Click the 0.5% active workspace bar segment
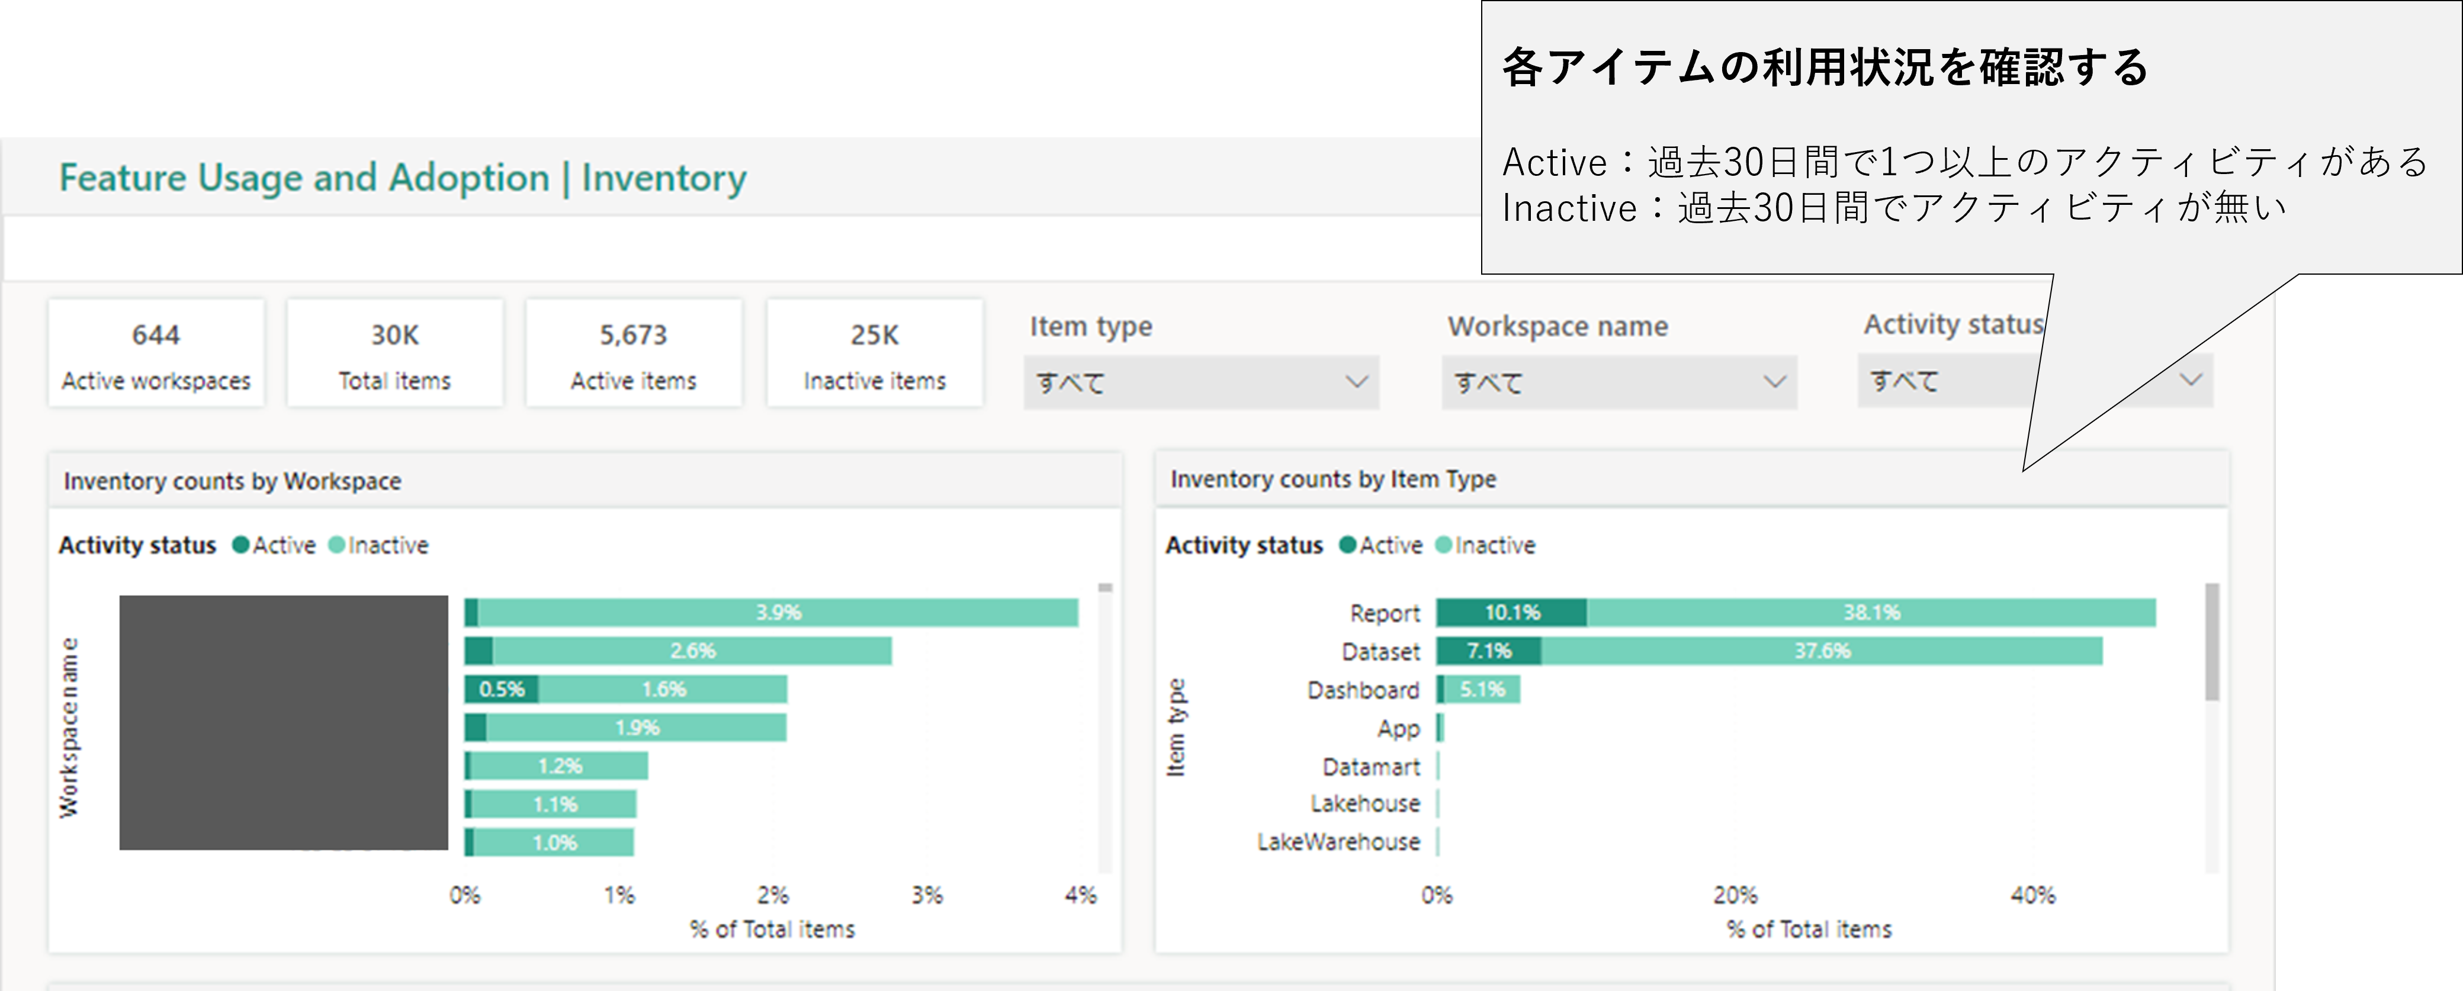 pyautogui.click(x=501, y=689)
